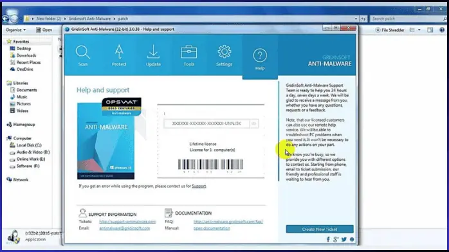Click the Lifetime license text
The height and width of the screenshot is (252, 449).
[x=203, y=144]
